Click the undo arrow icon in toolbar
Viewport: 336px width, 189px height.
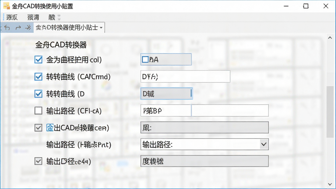coord(7,28)
